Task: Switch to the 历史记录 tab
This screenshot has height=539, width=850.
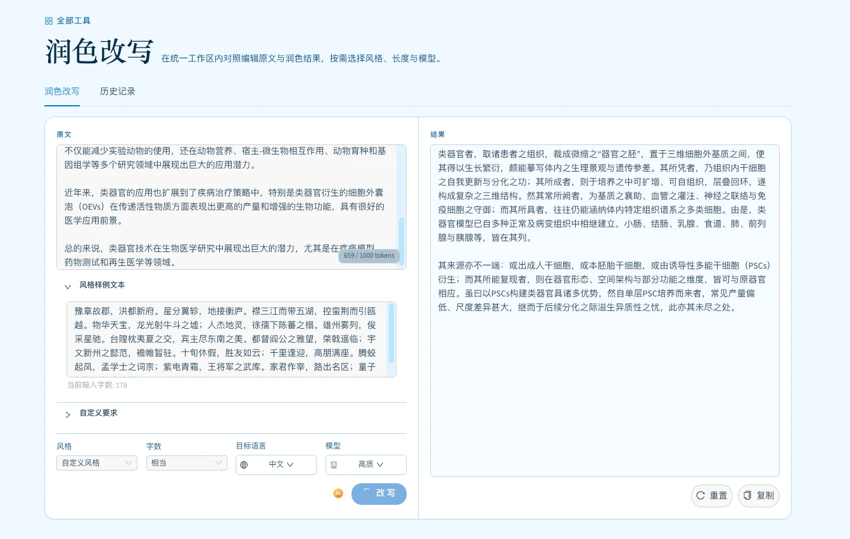Action: tap(118, 91)
